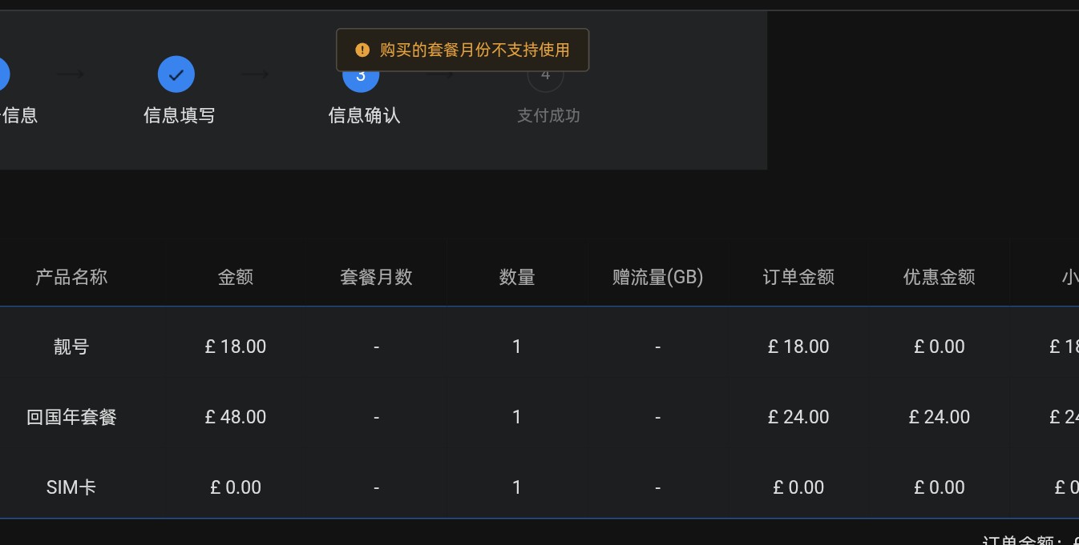Screen dimensions: 1079x545
Task: Click the 优惠金额 column header
Action: [x=939, y=277]
